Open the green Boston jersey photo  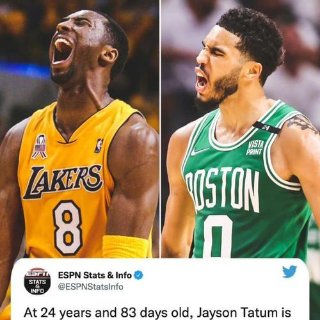pos(241,129)
